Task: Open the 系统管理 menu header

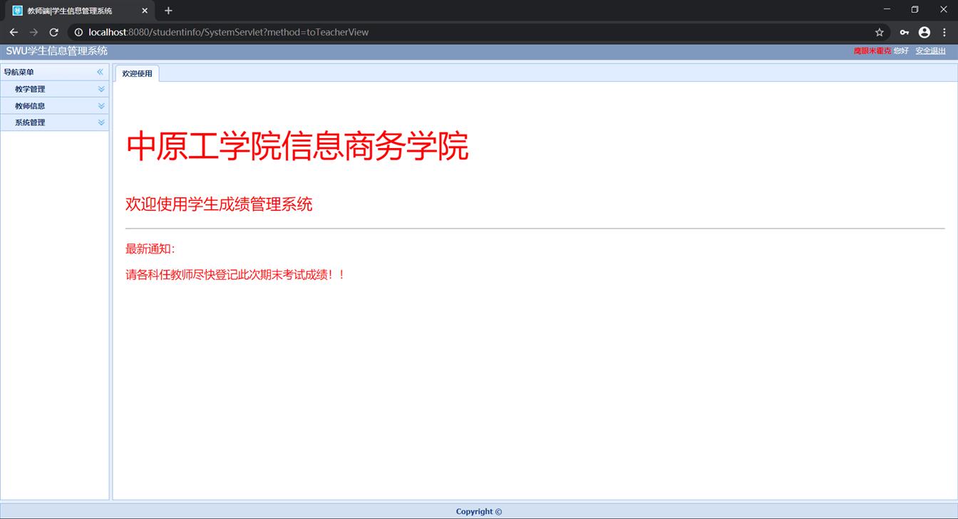Action: point(55,122)
